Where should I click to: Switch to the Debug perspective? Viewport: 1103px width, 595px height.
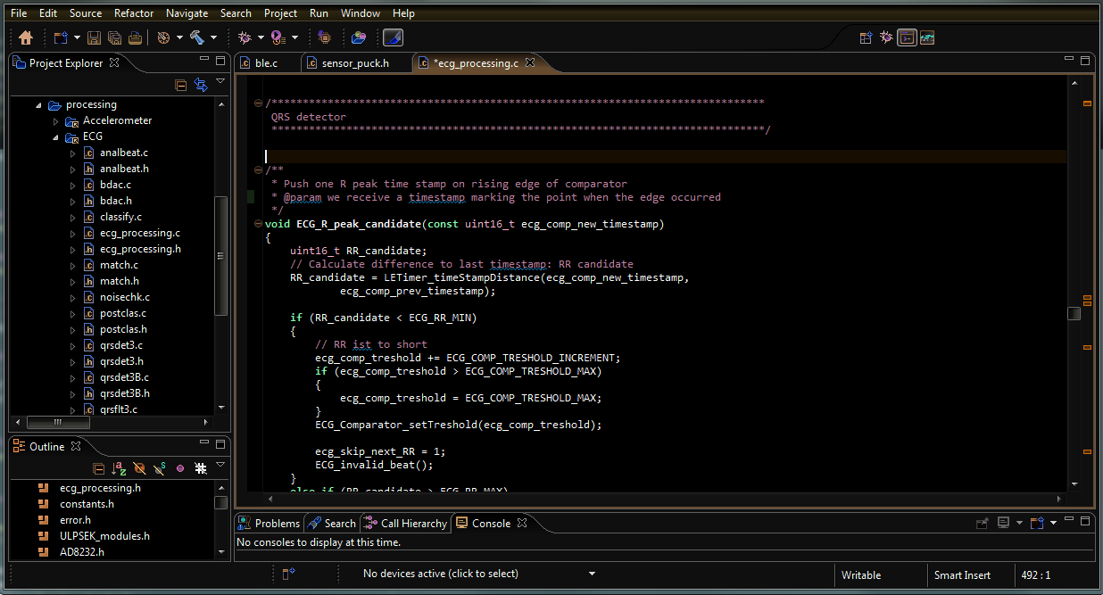(x=886, y=37)
